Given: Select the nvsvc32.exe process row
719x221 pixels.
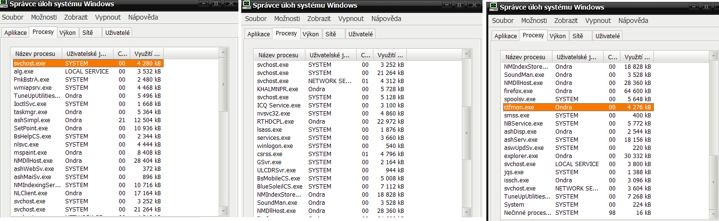Looking at the screenshot, I should coord(331,113).
